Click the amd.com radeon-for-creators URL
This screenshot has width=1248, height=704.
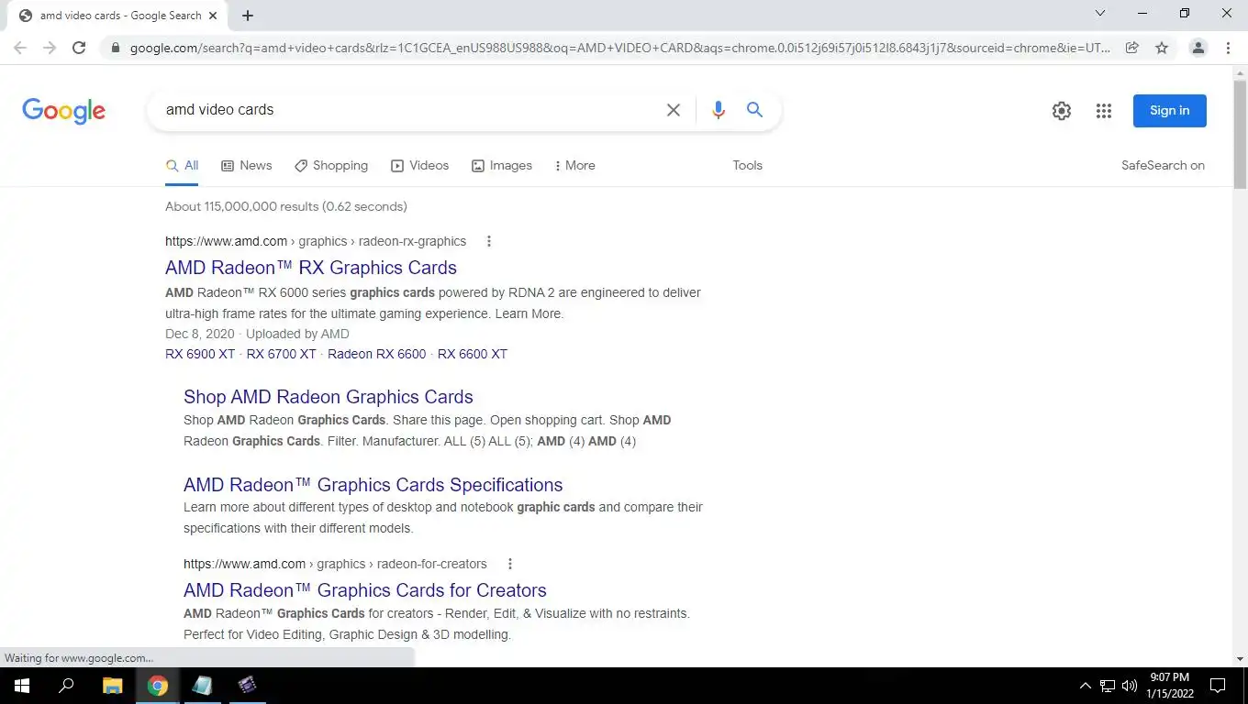[x=335, y=564]
